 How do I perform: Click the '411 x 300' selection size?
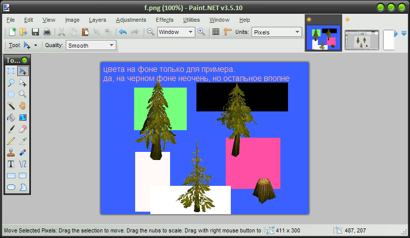tap(288, 230)
